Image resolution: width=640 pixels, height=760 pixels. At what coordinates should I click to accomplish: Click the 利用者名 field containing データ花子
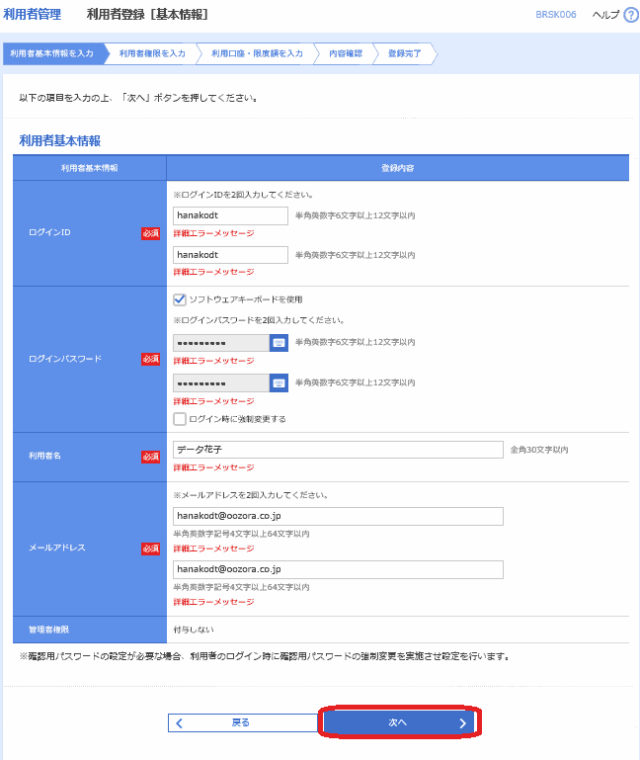[x=338, y=450]
